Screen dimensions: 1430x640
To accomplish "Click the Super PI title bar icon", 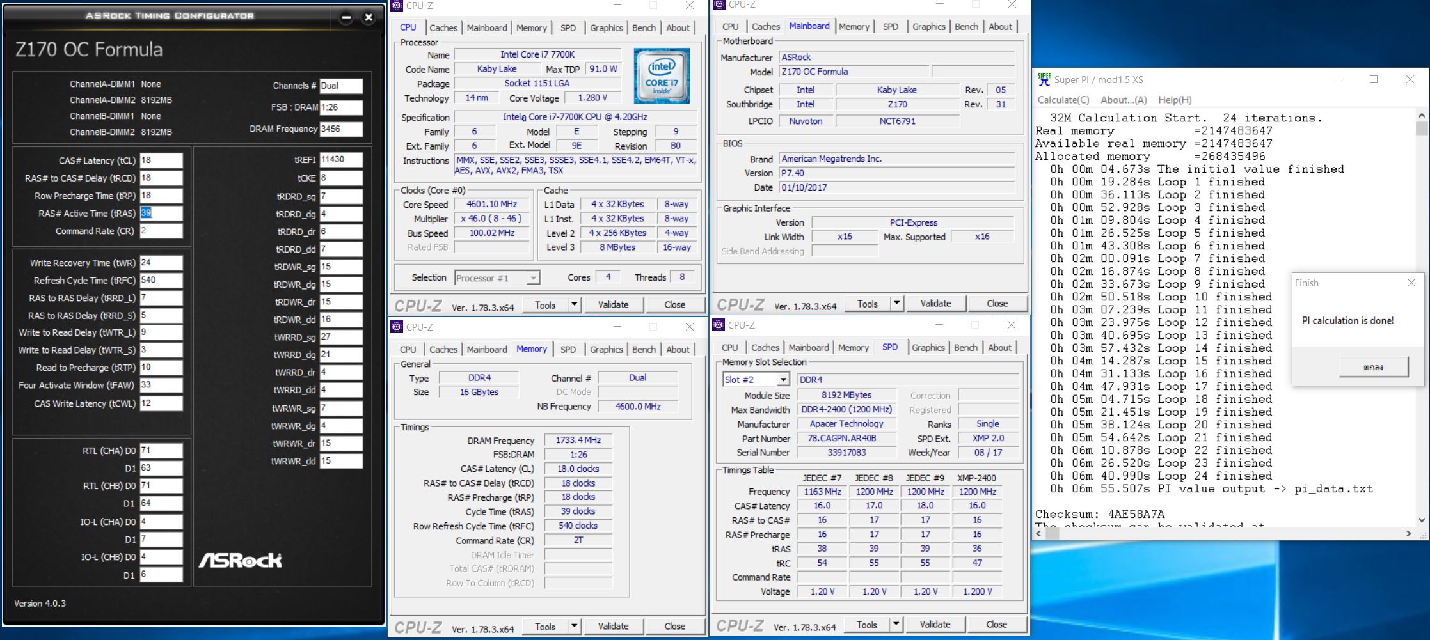I will pos(1044,79).
